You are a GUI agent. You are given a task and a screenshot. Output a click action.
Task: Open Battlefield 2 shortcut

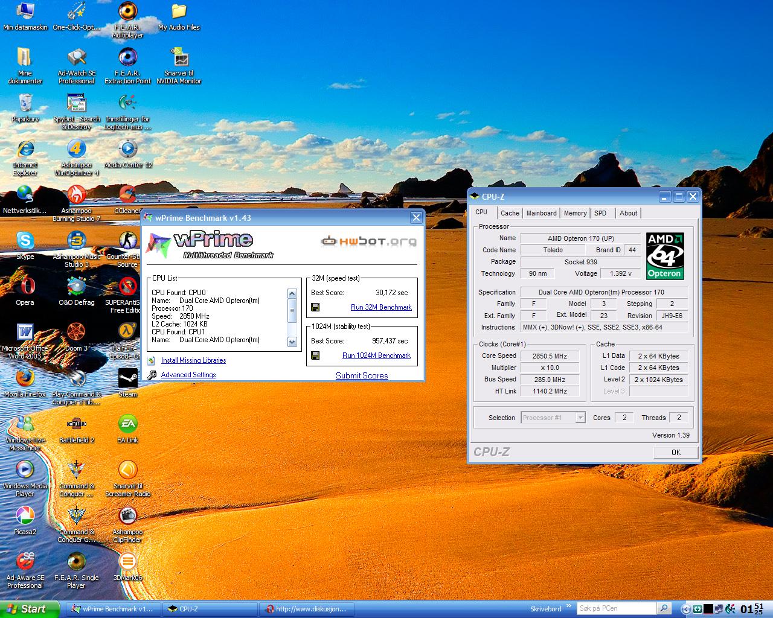76,424
